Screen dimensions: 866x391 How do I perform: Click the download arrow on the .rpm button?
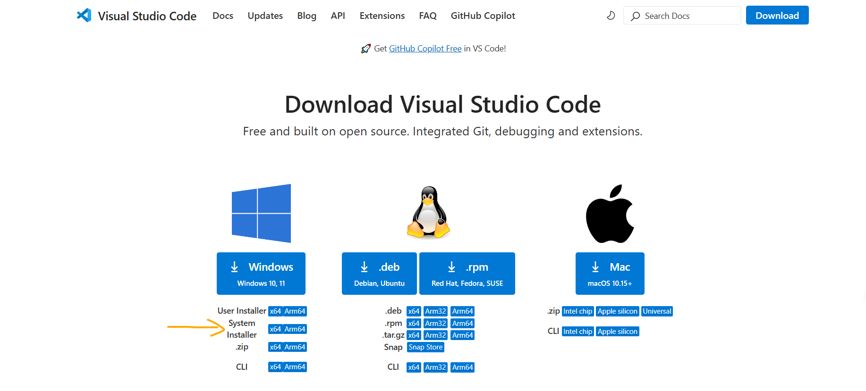[451, 267]
